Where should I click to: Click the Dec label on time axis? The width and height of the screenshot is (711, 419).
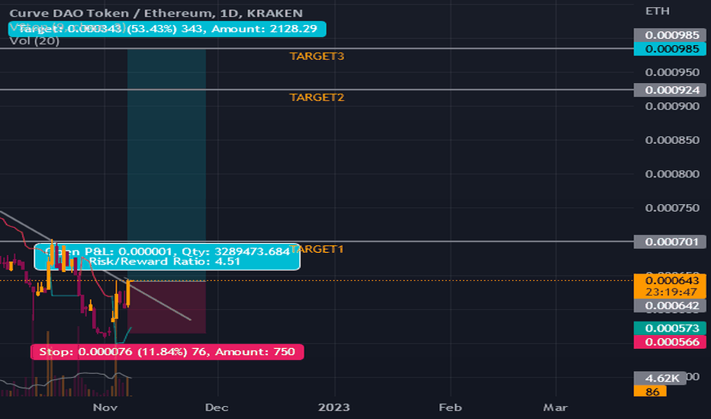(x=217, y=408)
